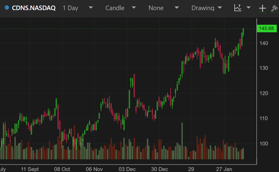Expand the arrow beside the indicators icon

click(249, 8)
